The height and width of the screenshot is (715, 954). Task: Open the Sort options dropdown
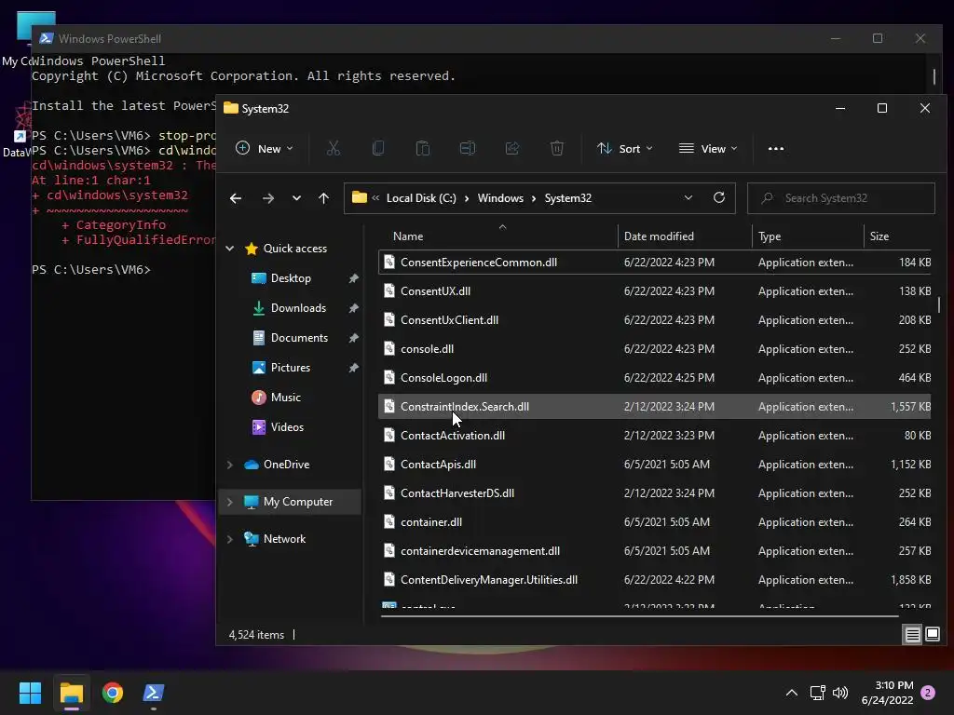pyautogui.click(x=625, y=148)
